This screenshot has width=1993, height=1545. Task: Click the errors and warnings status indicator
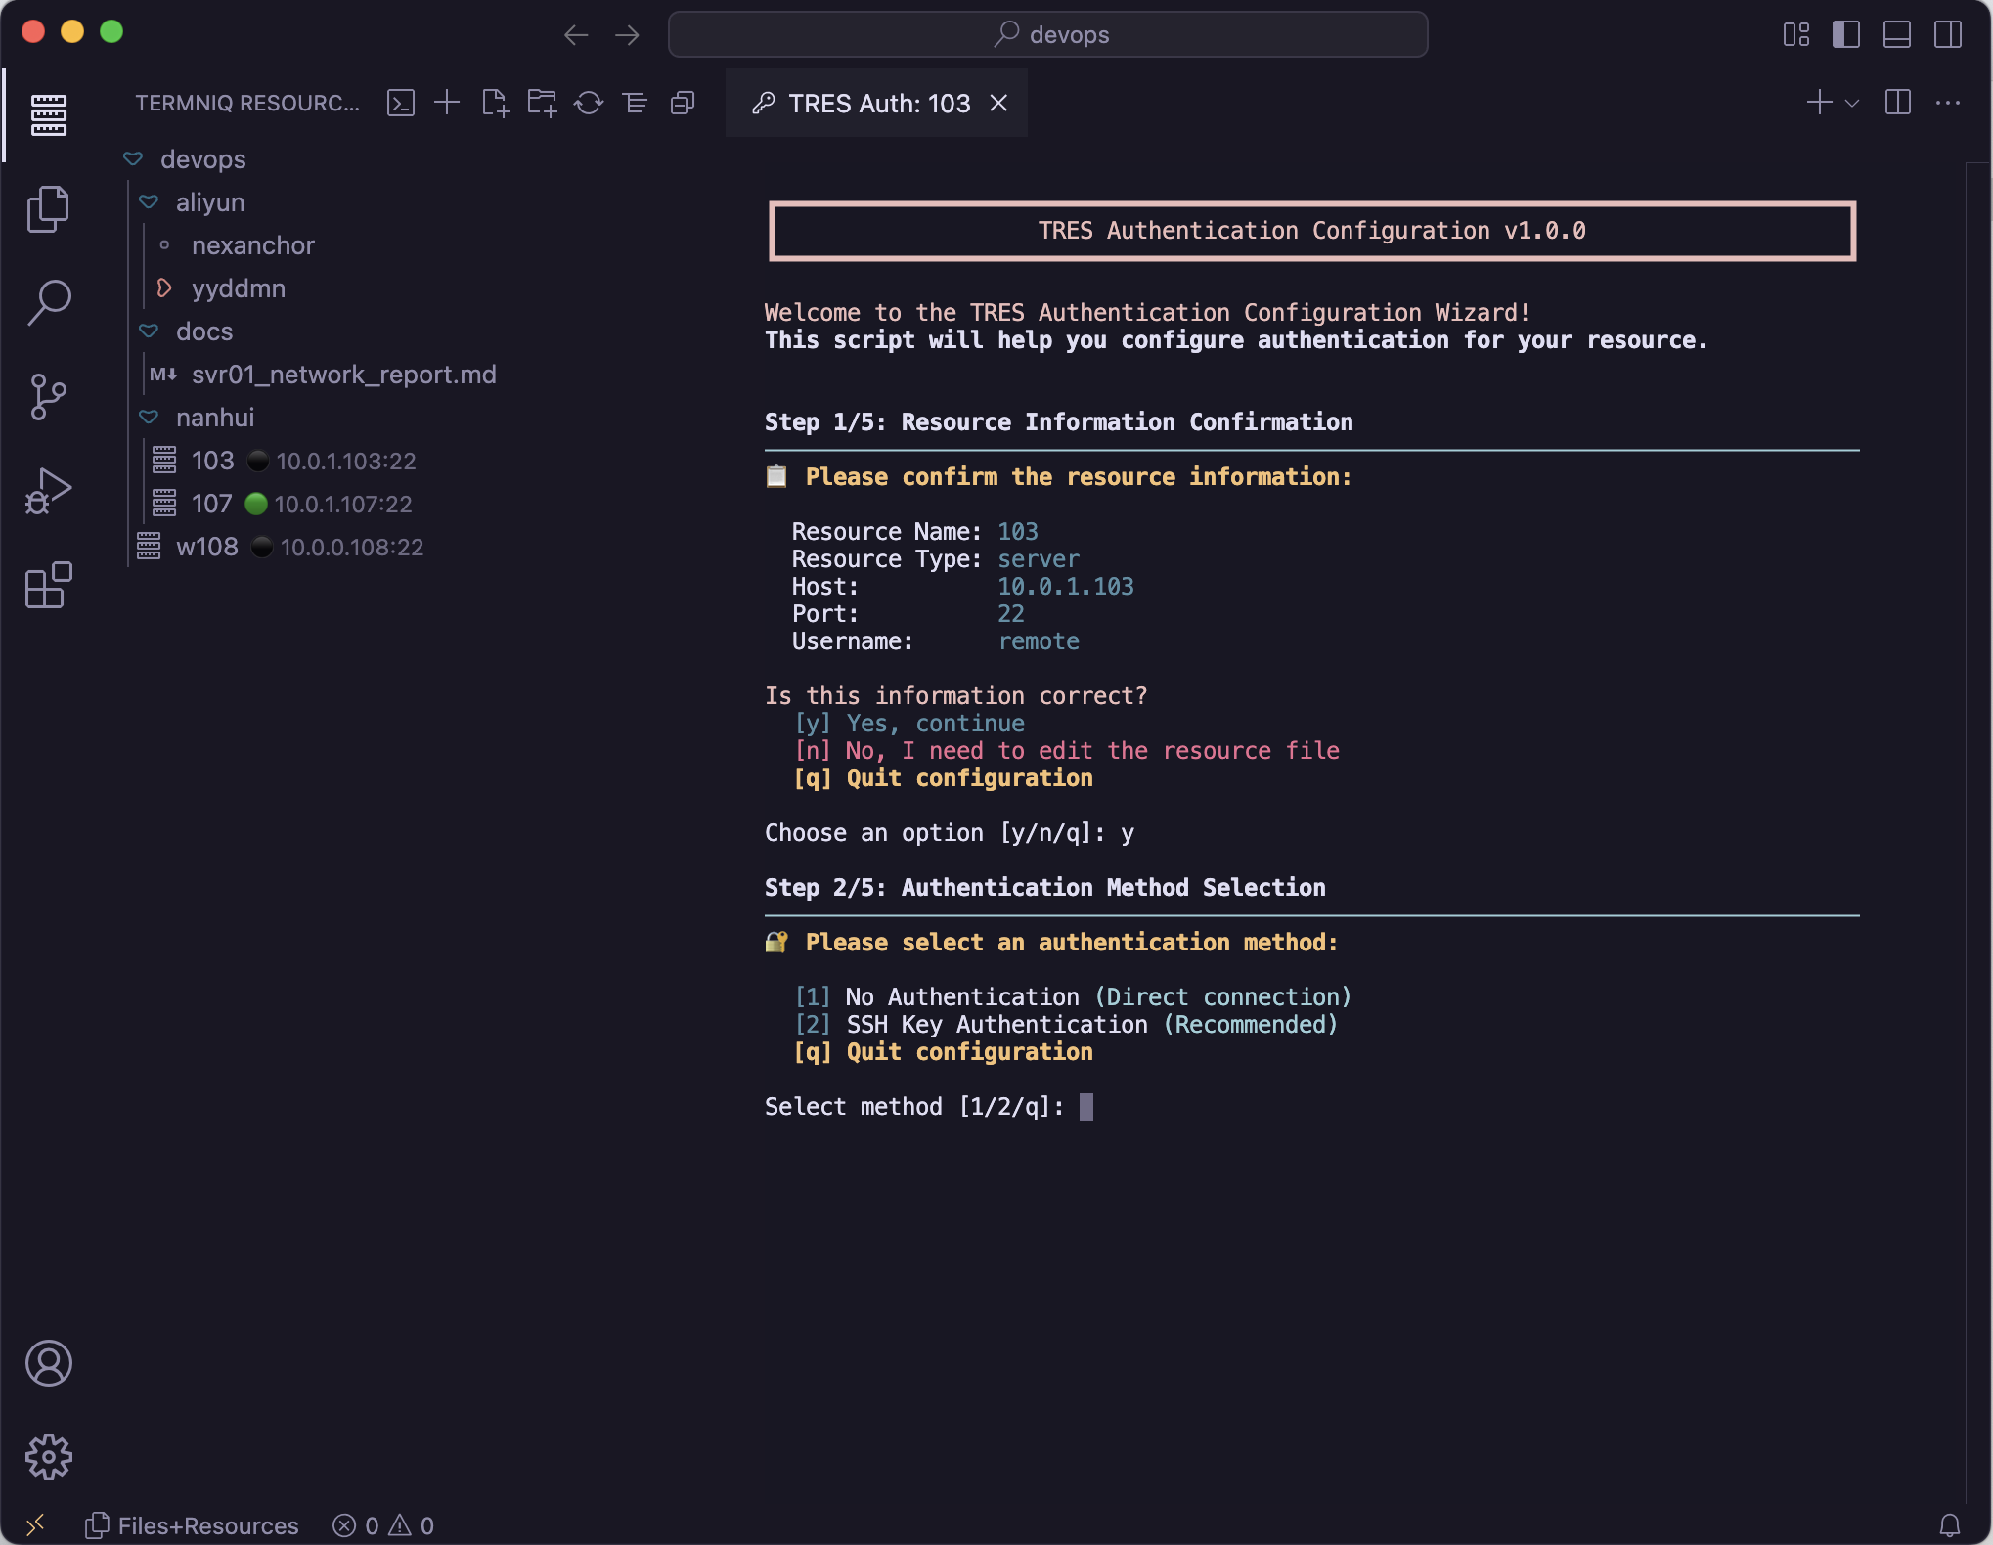(383, 1525)
